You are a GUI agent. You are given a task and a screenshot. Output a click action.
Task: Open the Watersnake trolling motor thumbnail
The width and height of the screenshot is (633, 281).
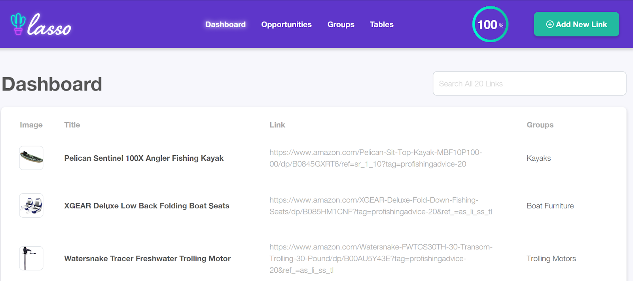click(31, 258)
